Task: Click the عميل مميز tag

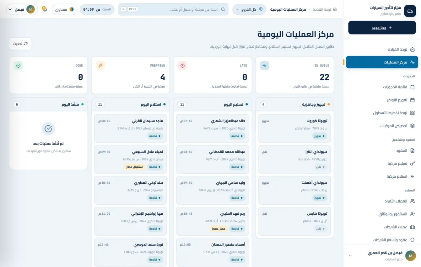Action: tap(218, 229)
